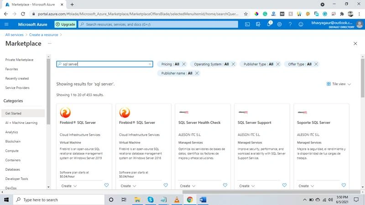Open portal settings gear

(279, 24)
